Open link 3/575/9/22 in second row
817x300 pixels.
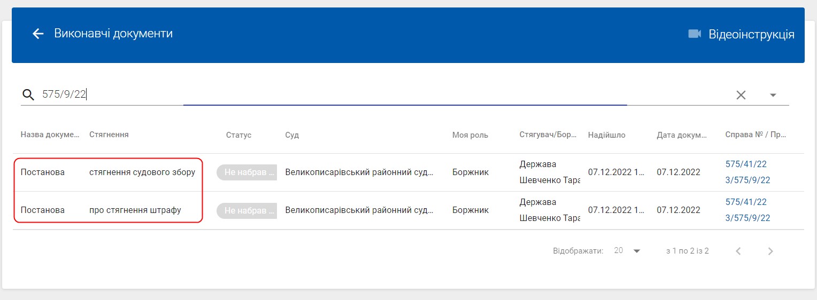(x=747, y=218)
